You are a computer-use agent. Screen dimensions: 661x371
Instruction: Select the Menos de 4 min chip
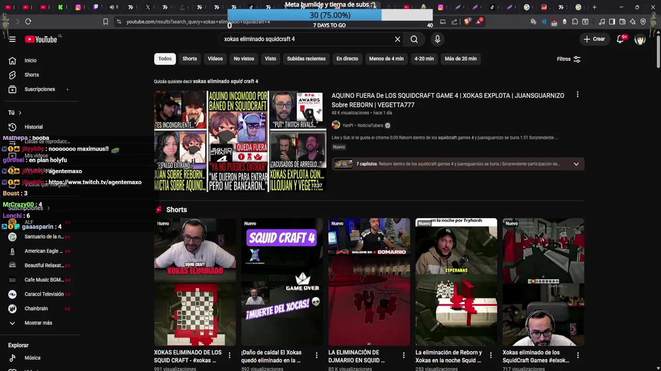pyautogui.click(x=386, y=59)
